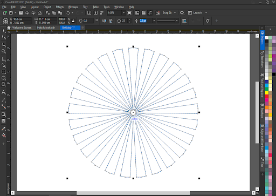
Task: Click the Mirror vertically icon
Action: [111, 21]
